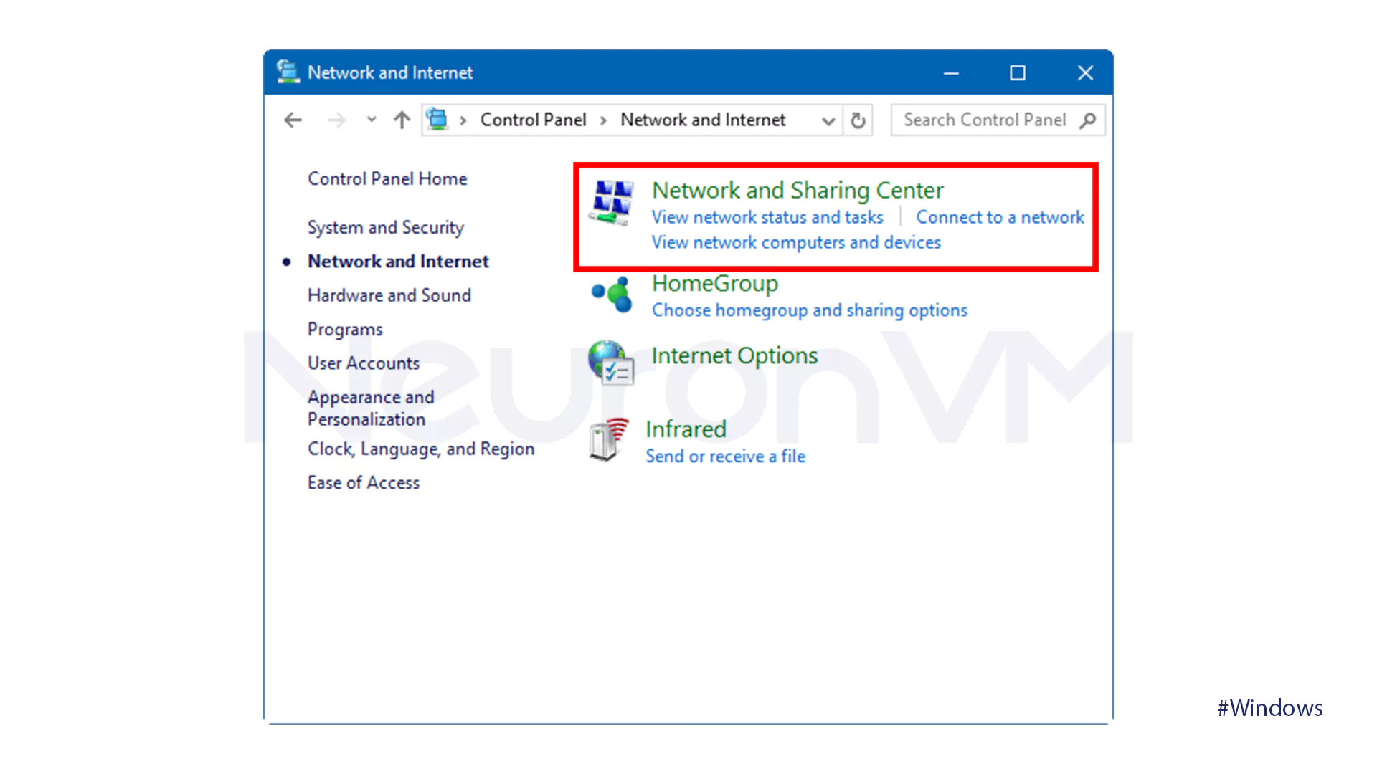Open Network and Sharing Center icon
This screenshot has height=774, width=1377.
[x=612, y=203]
